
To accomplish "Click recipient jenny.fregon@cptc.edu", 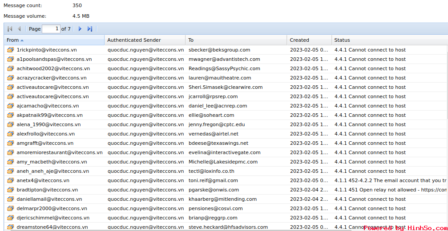I will coord(217,125).
